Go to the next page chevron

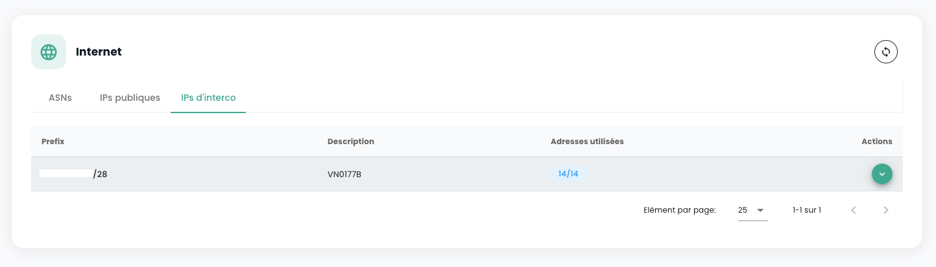[x=886, y=210]
